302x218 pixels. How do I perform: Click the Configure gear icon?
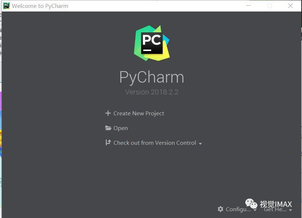coord(220,209)
